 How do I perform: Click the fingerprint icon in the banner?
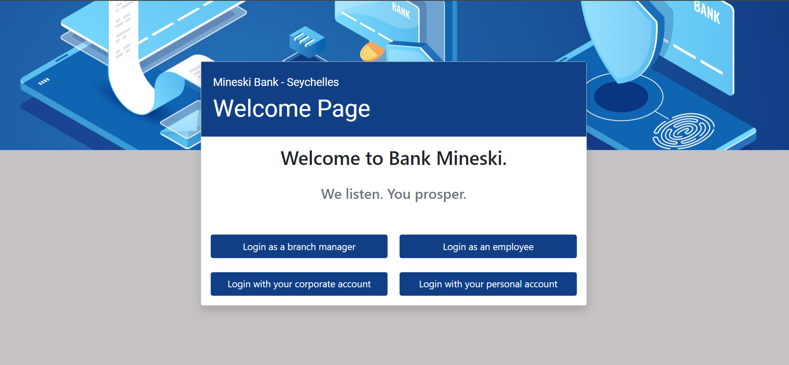[683, 131]
